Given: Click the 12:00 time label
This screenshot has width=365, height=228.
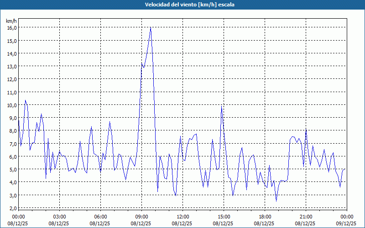Looking at the screenshot, I should pos(182,217).
